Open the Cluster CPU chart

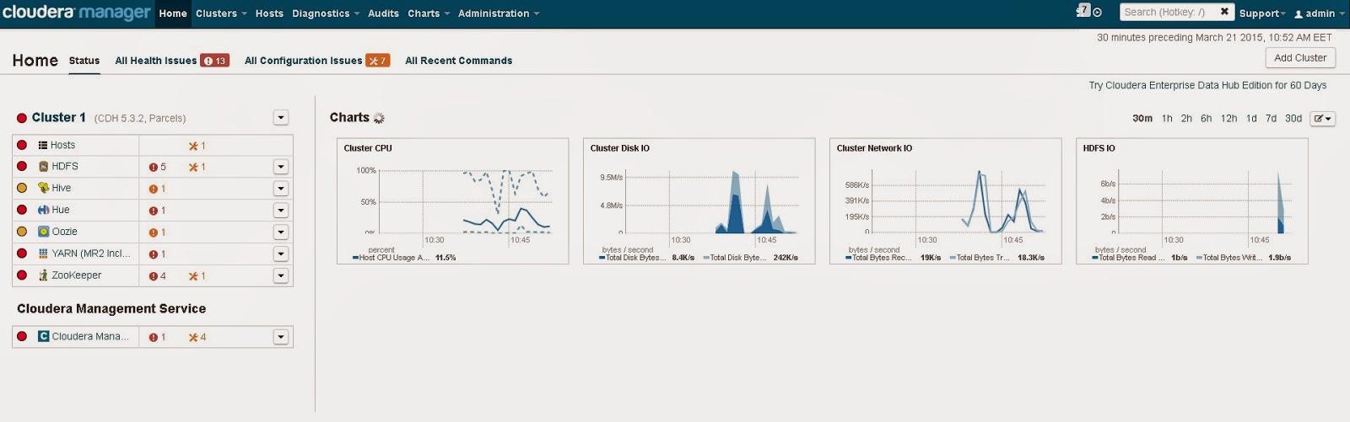click(x=452, y=201)
